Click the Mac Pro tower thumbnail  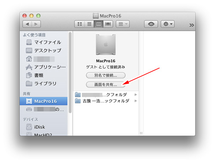click(106, 44)
